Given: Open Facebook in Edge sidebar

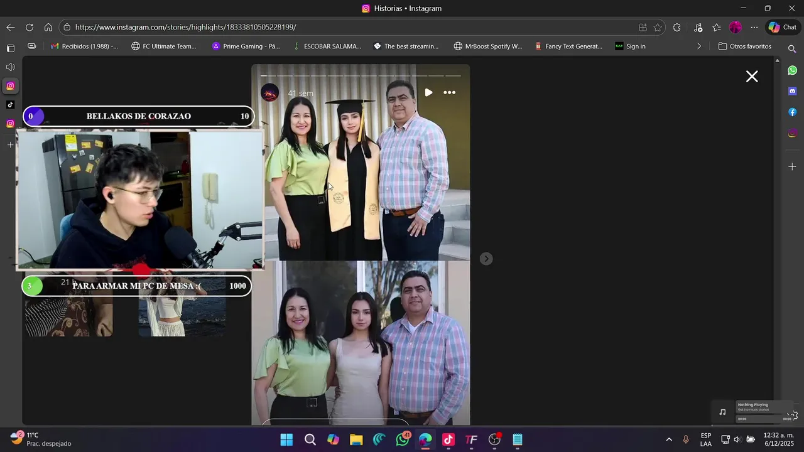Looking at the screenshot, I should [793, 112].
